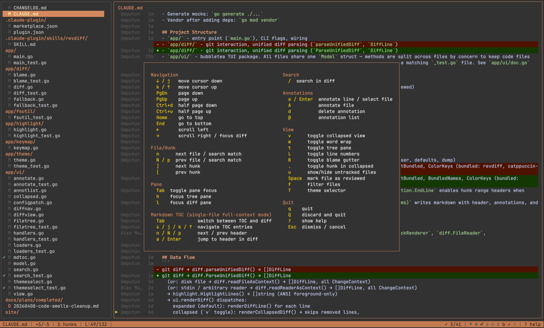This screenshot has width=544, height=328.
Task: Toggle the word-wrap dot icon in status bar
Action: point(476,324)
